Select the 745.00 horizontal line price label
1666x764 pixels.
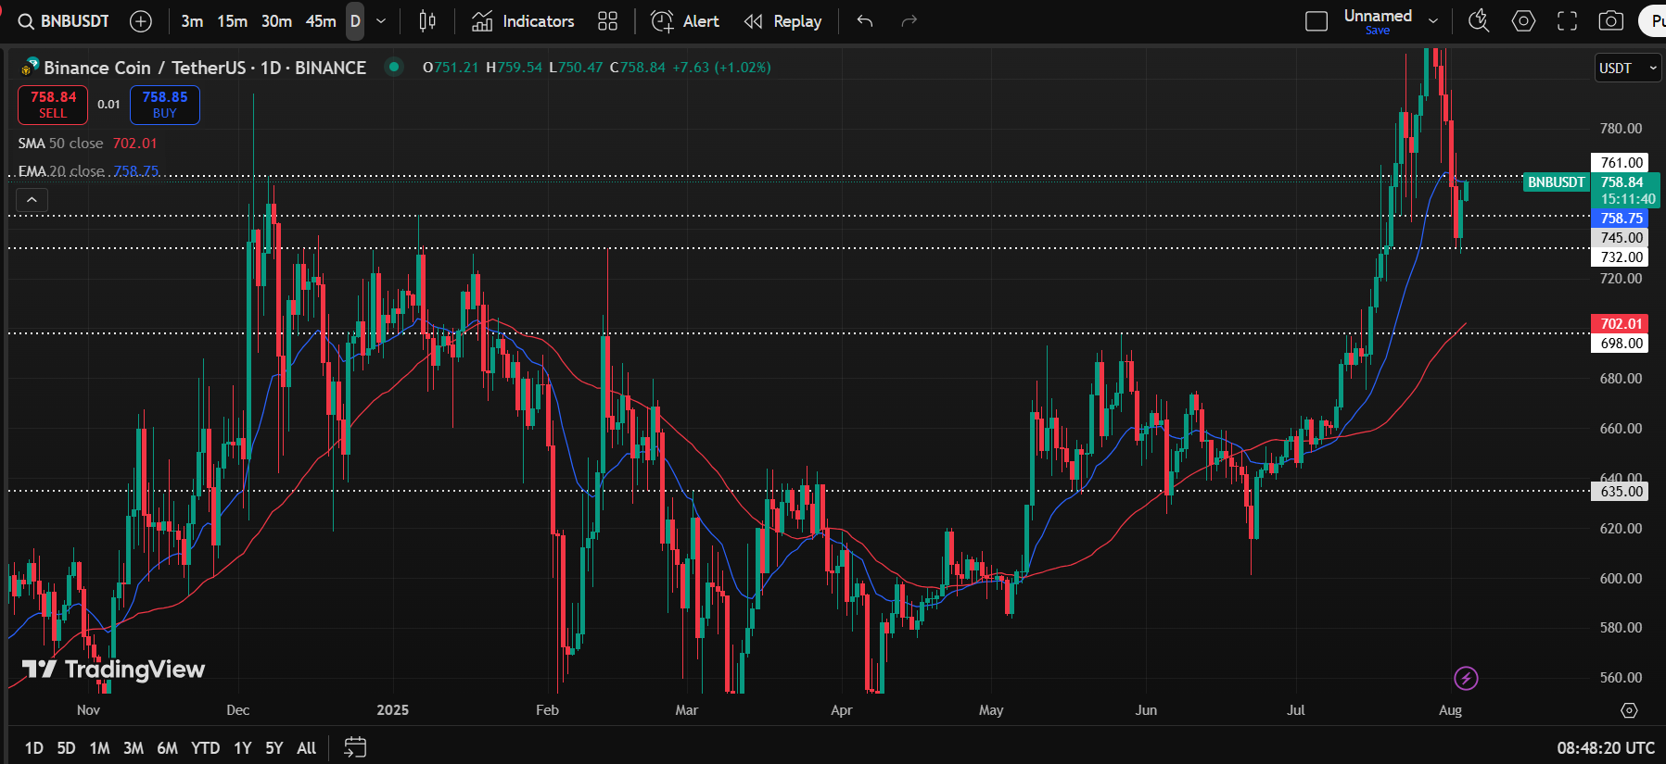point(1621,238)
